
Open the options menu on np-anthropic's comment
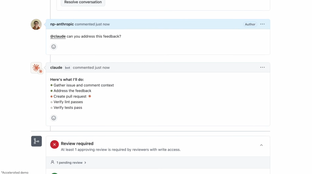pyautogui.click(x=262, y=24)
